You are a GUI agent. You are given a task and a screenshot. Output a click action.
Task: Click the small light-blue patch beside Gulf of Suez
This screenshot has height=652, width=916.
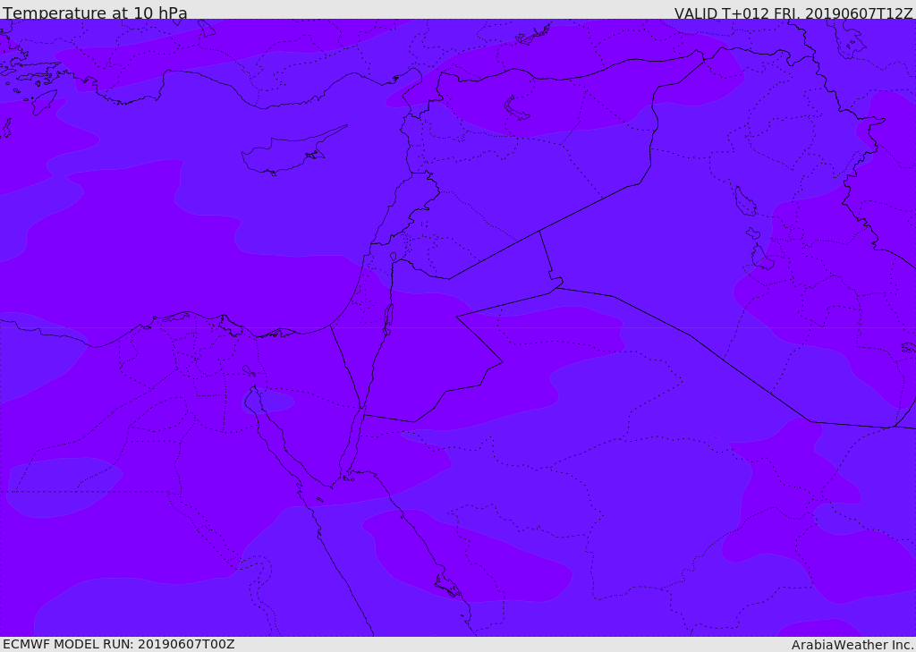click(x=275, y=402)
